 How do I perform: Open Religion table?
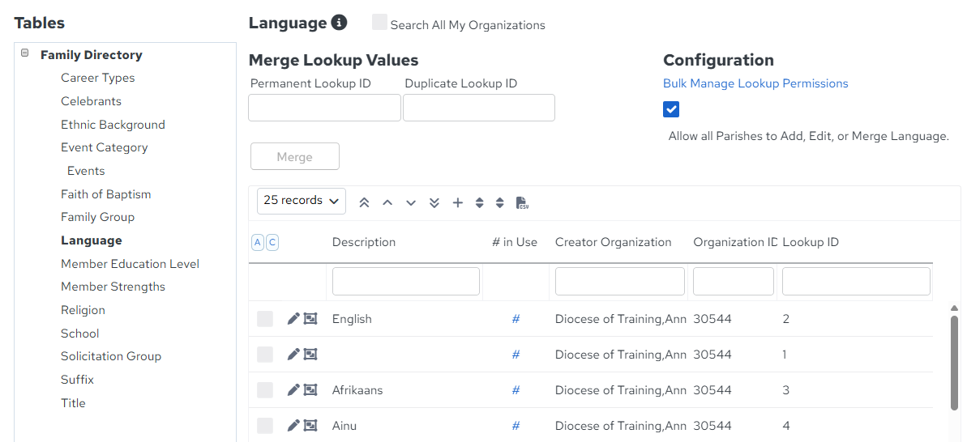coord(83,310)
